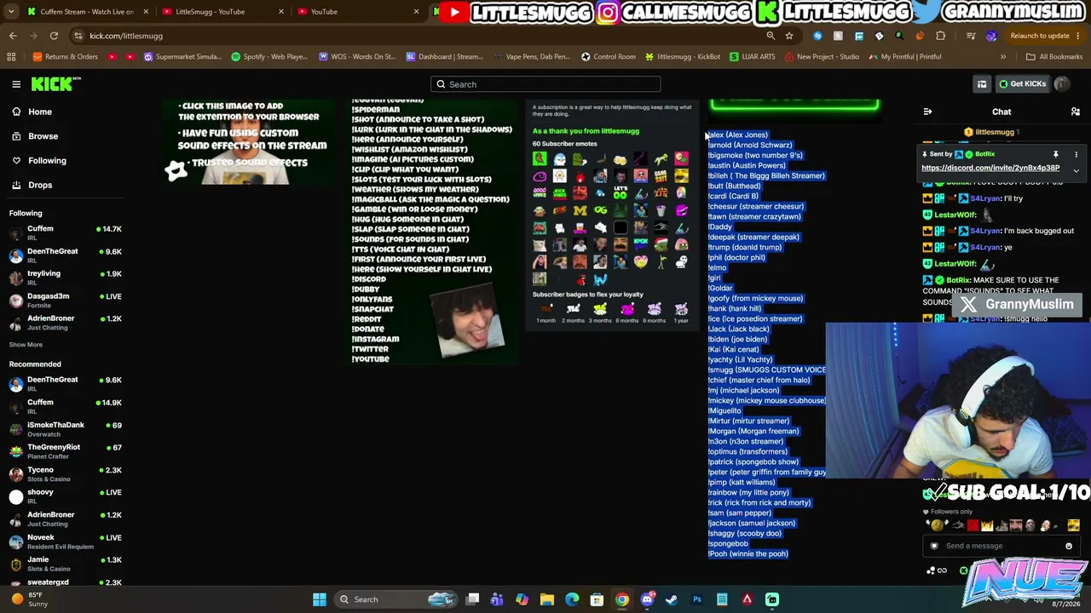Go to Home in the sidebar
This screenshot has height=613, width=1091.
tap(39, 112)
